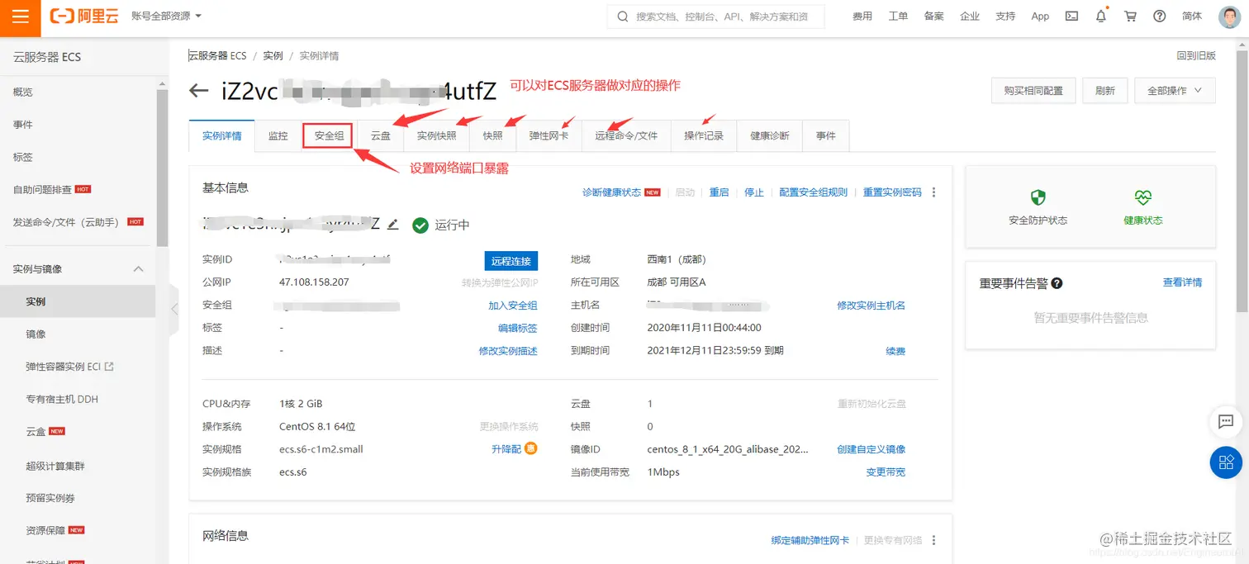Click the 续费 link

click(x=895, y=351)
